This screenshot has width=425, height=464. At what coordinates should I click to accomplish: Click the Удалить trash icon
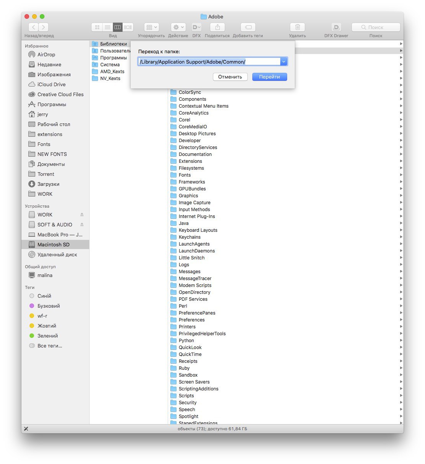(x=297, y=27)
